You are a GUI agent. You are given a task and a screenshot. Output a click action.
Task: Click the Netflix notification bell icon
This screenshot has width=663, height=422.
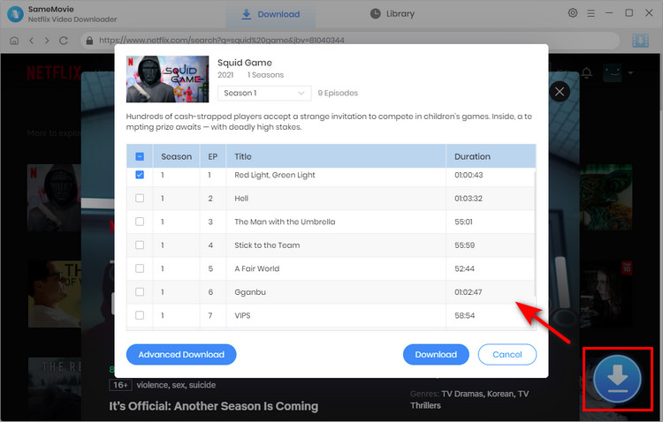tap(586, 72)
